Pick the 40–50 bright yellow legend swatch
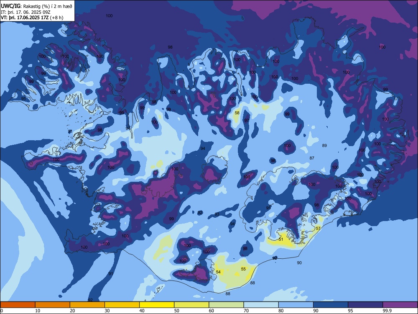Viewport: 418px width, 314px height. coord(157,305)
